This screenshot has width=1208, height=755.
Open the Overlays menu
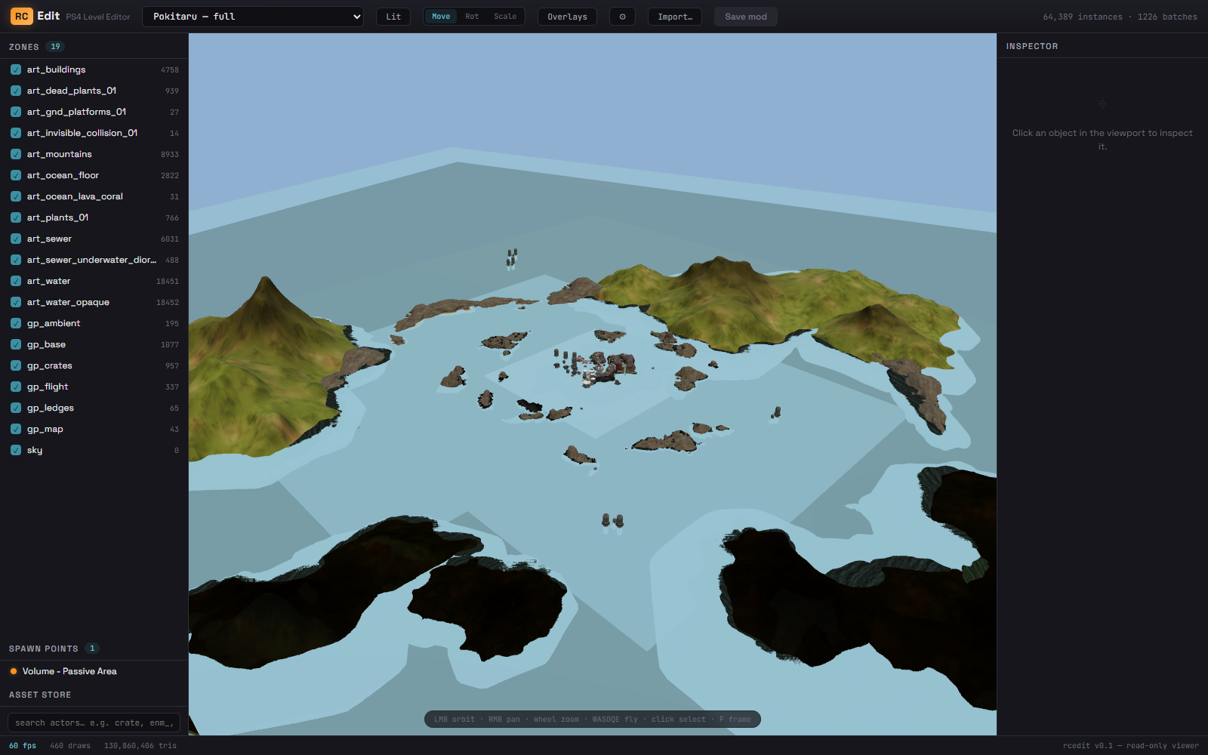pyautogui.click(x=567, y=17)
